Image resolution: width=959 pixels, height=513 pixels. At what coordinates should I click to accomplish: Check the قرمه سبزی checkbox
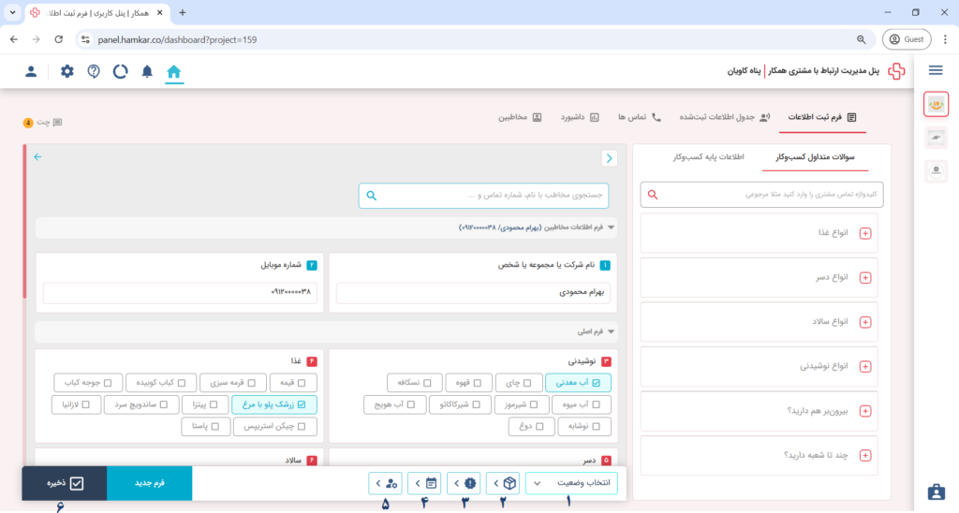point(251,383)
